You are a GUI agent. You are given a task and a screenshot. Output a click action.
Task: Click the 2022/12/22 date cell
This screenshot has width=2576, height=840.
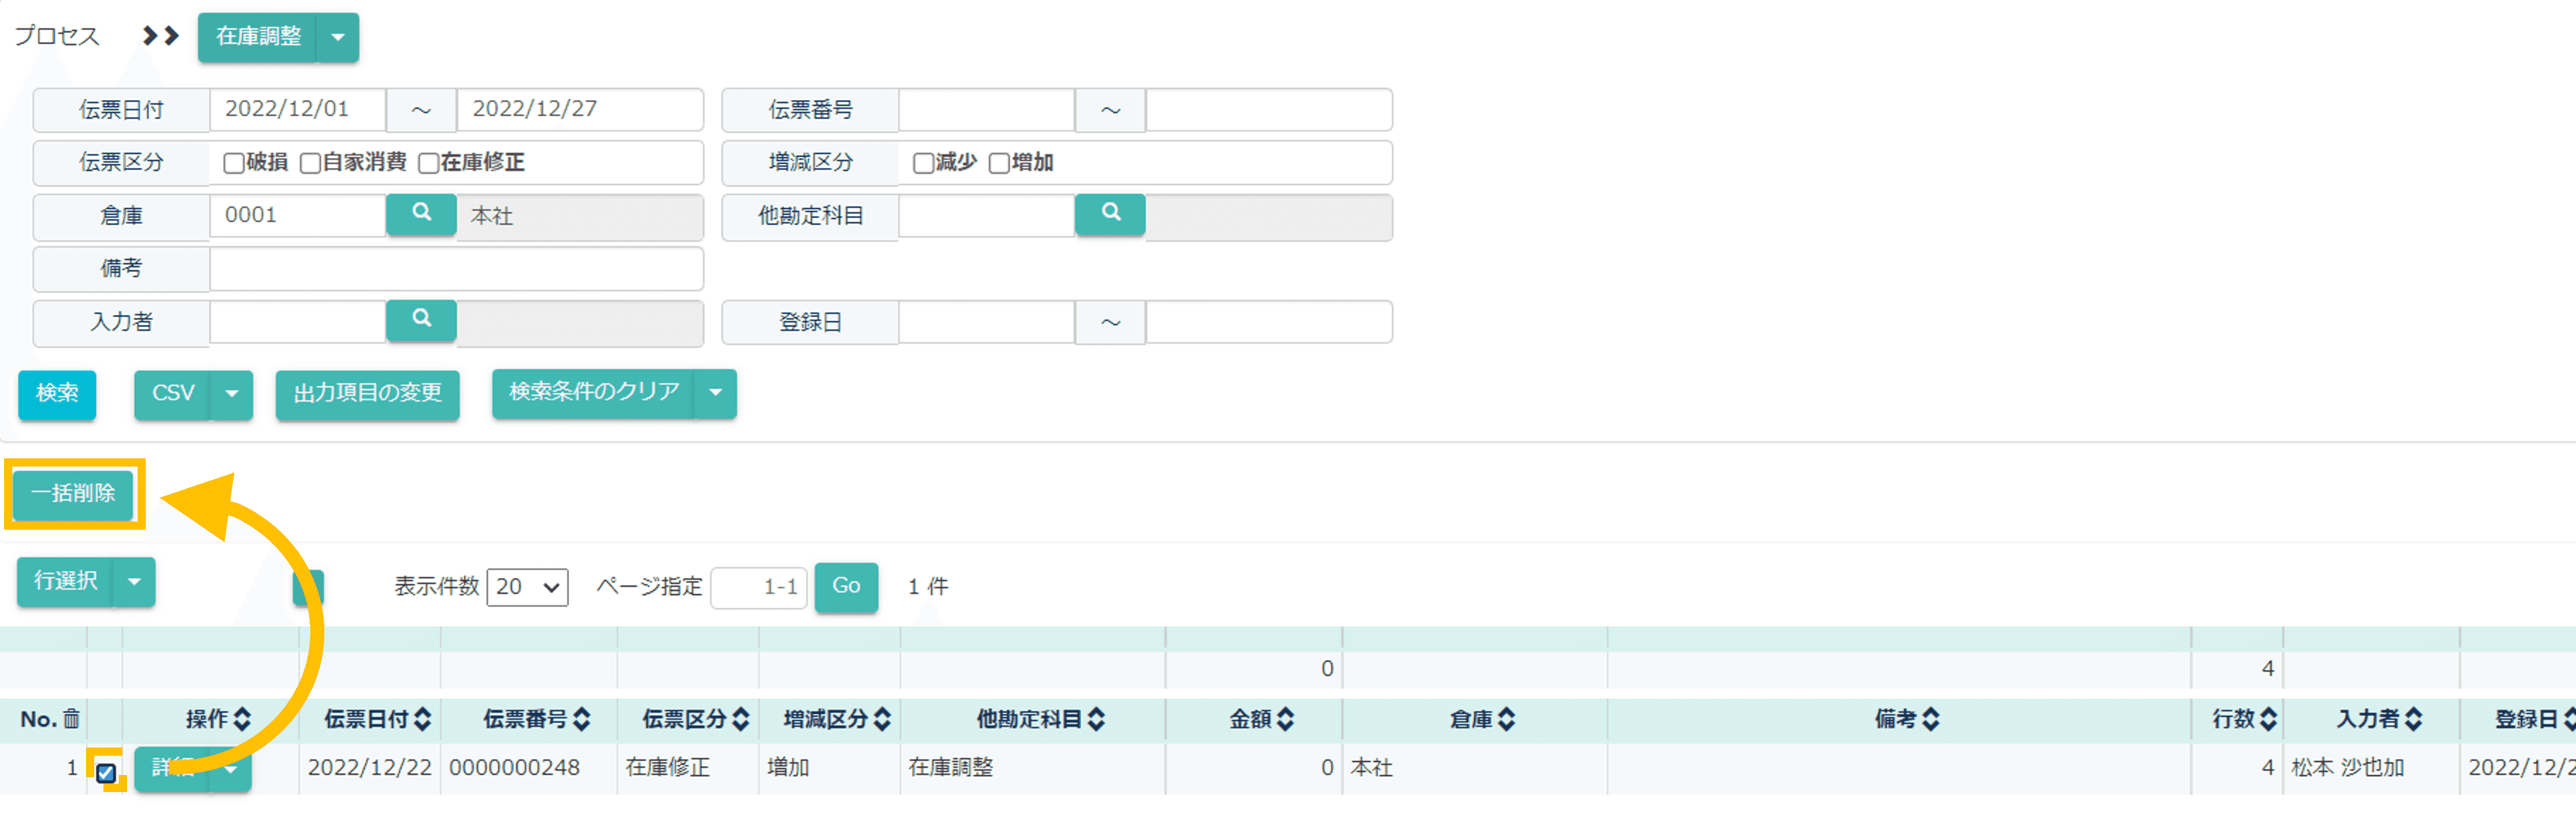[369, 768]
